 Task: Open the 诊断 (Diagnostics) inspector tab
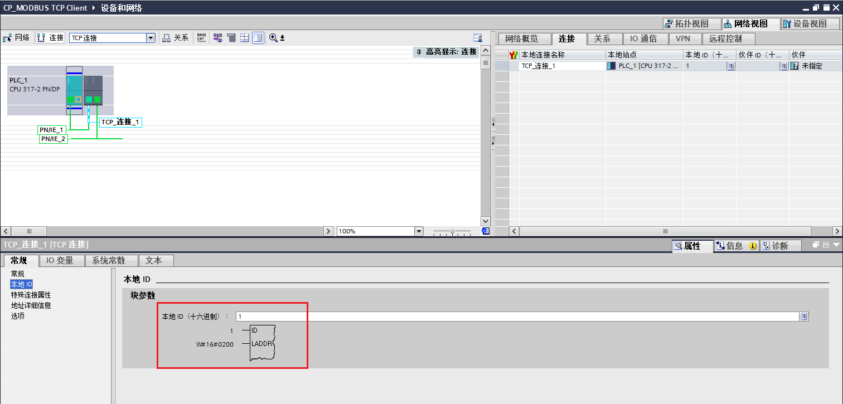781,246
